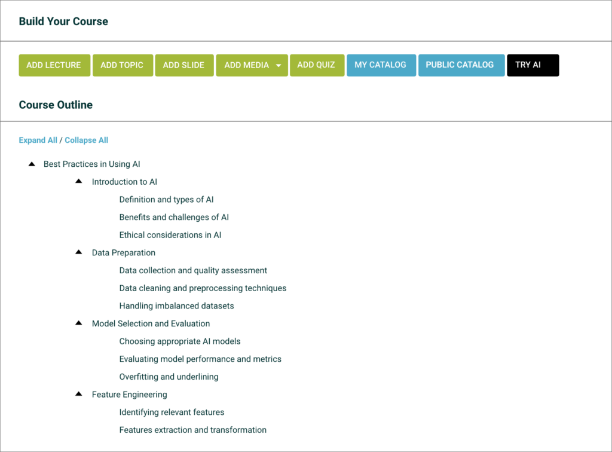Screen dimensions: 612x452
Task: Click the Expand All link
Action: [x=38, y=140]
